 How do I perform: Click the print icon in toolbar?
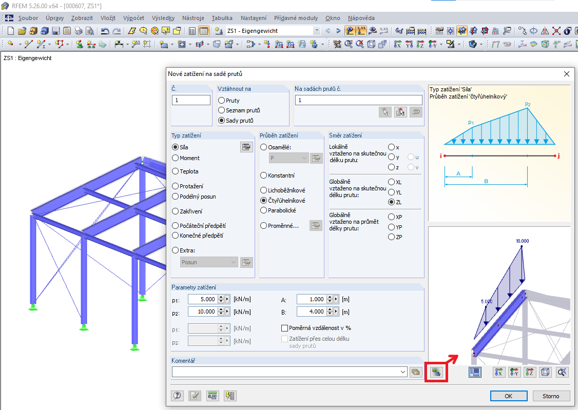pos(79,31)
